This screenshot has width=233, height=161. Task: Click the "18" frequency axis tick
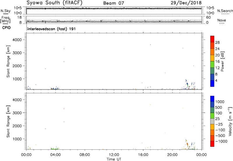[20, 17]
